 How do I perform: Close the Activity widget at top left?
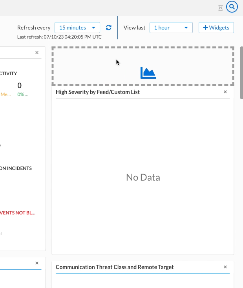point(37,52)
